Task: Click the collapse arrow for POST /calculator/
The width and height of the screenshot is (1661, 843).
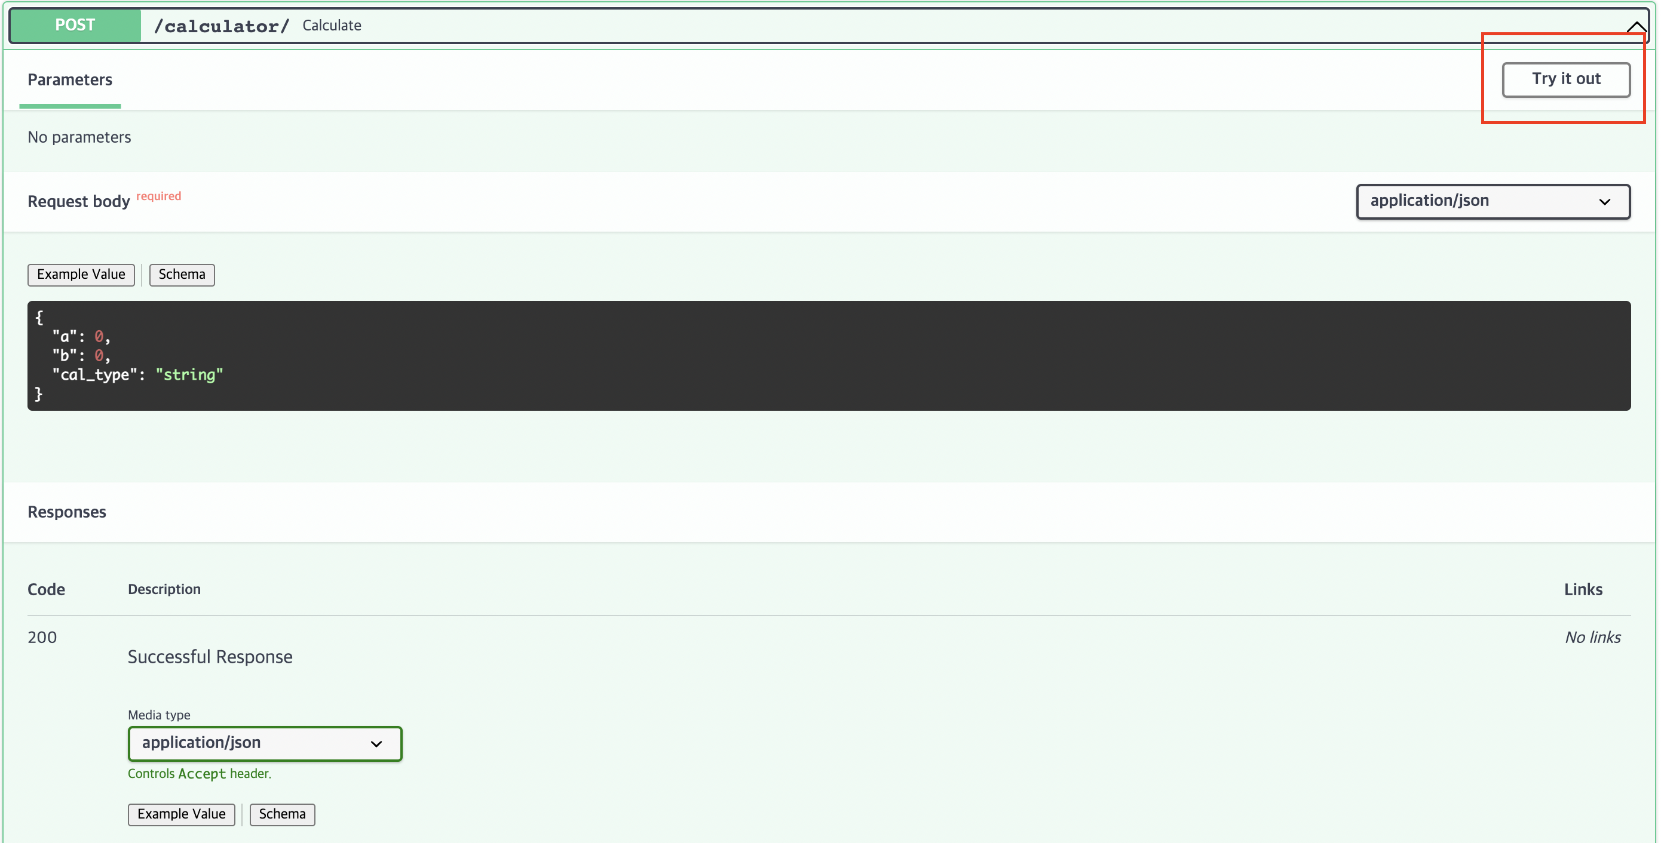Action: pos(1632,24)
